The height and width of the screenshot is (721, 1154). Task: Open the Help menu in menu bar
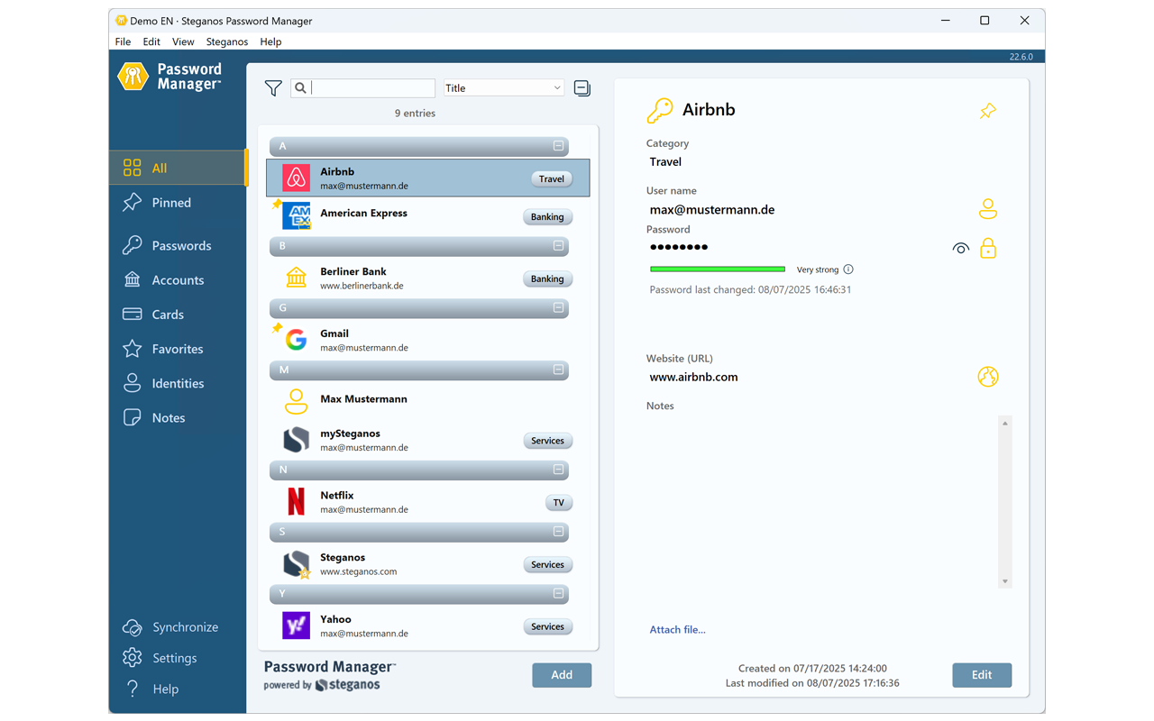point(270,41)
